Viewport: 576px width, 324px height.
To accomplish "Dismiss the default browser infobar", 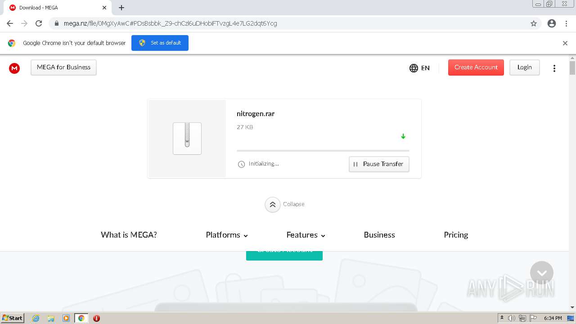I will (565, 43).
